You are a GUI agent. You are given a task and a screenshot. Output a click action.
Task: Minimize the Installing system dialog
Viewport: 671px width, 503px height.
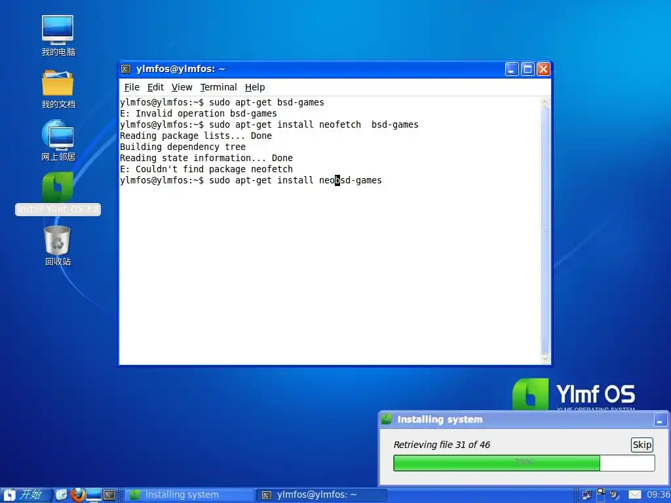659,420
